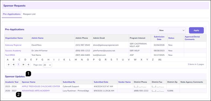Go to the last page arrow
Screen dimensions: 211x101
[28, 64]
